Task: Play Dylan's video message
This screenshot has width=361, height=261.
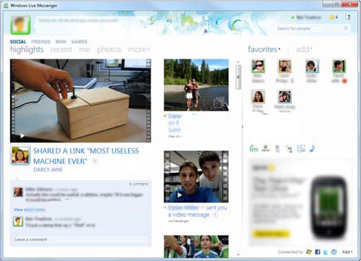Action: (x=180, y=195)
